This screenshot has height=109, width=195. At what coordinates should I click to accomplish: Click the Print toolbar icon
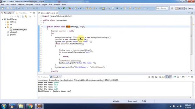tap(14, 8)
